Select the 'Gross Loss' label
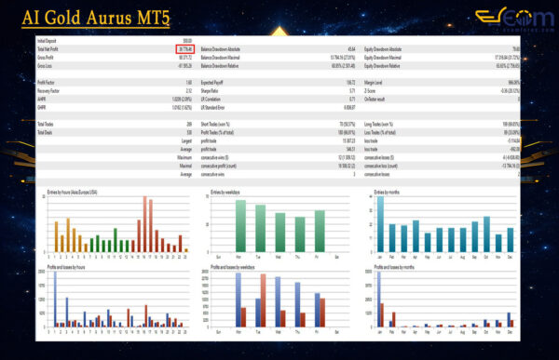Viewport: 559px width, 360px height. coord(45,66)
